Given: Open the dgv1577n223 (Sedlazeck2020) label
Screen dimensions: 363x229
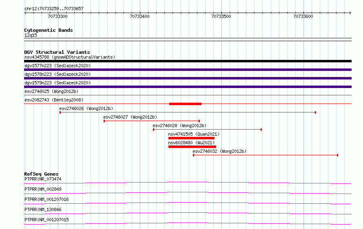Looking at the screenshot, I should click(58, 66).
